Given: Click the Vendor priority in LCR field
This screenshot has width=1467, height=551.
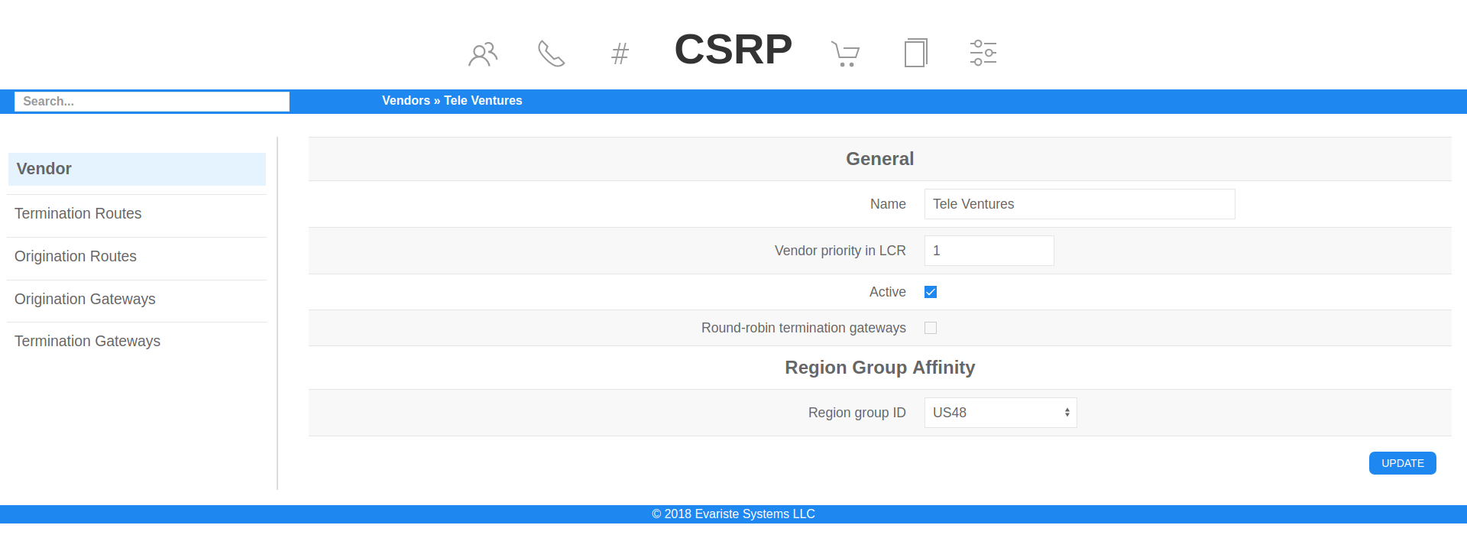Looking at the screenshot, I should [x=989, y=251].
